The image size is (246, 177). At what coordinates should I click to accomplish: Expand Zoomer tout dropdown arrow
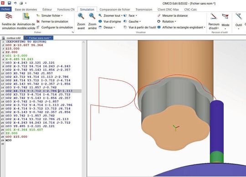pos(122,15)
